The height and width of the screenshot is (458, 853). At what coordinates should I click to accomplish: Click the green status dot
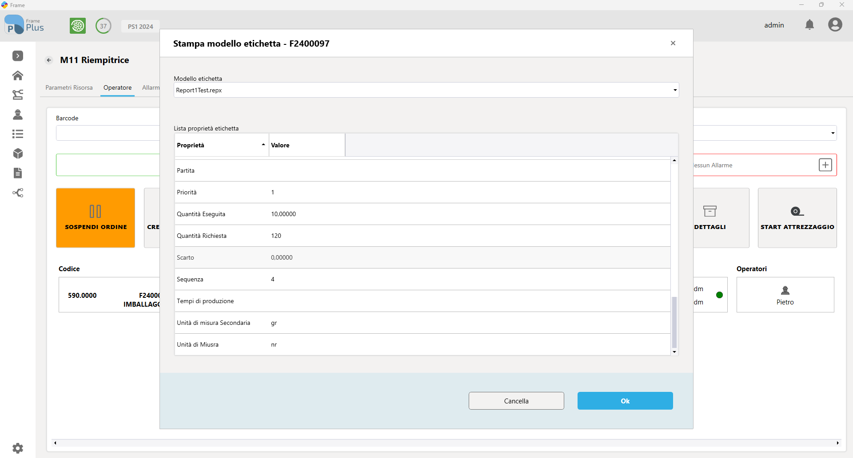pyautogui.click(x=720, y=295)
